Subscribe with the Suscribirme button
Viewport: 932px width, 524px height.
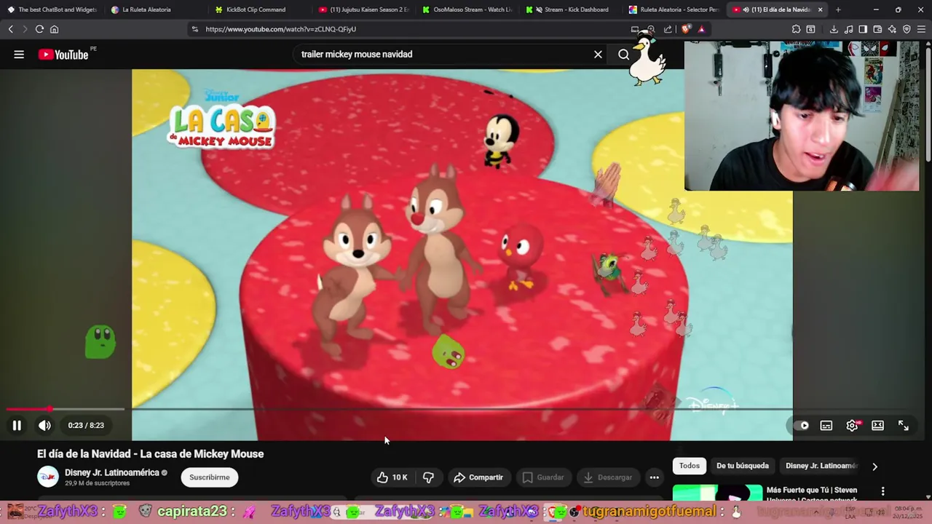pos(210,477)
